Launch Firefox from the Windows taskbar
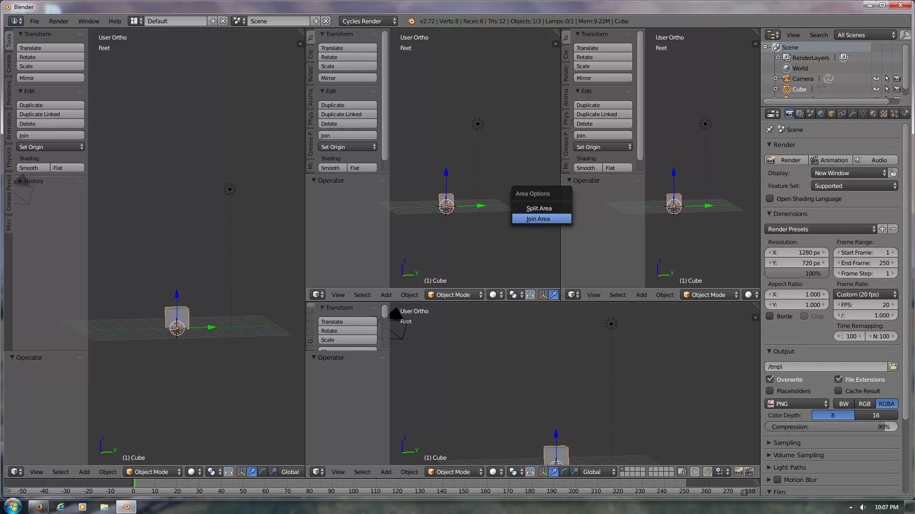Image resolution: width=915 pixels, height=514 pixels. pos(39,507)
